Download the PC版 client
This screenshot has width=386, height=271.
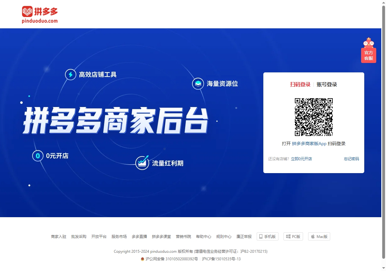pyautogui.click(x=293, y=236)
